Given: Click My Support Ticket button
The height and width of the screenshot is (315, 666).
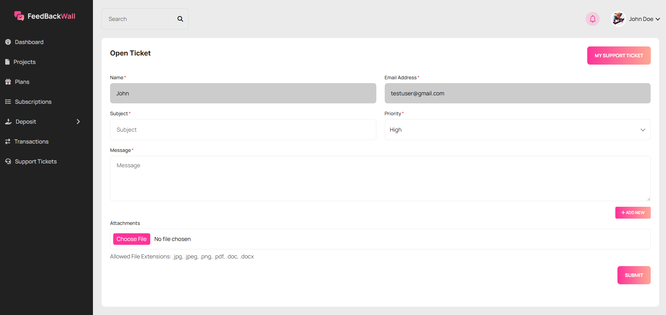Looking at the screenshot, I should tap(618, 56).
